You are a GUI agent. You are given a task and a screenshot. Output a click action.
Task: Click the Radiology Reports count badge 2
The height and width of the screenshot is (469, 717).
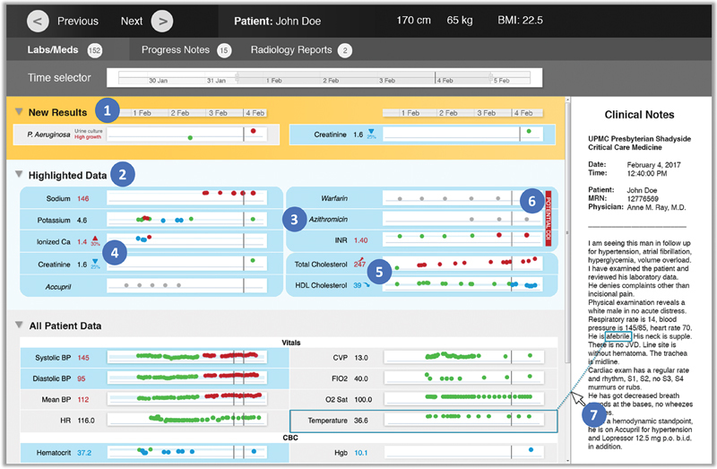coord(345,50)
